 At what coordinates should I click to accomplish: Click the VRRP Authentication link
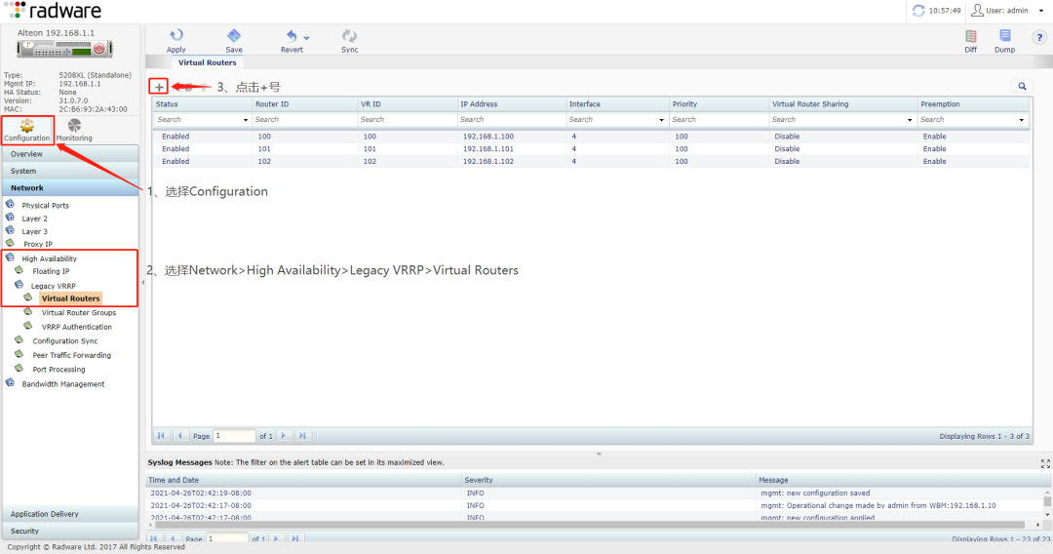pyautogui.click(x=76, y=327)
